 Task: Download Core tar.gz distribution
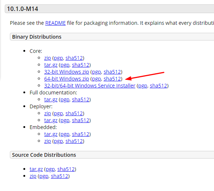click(51, 65)
